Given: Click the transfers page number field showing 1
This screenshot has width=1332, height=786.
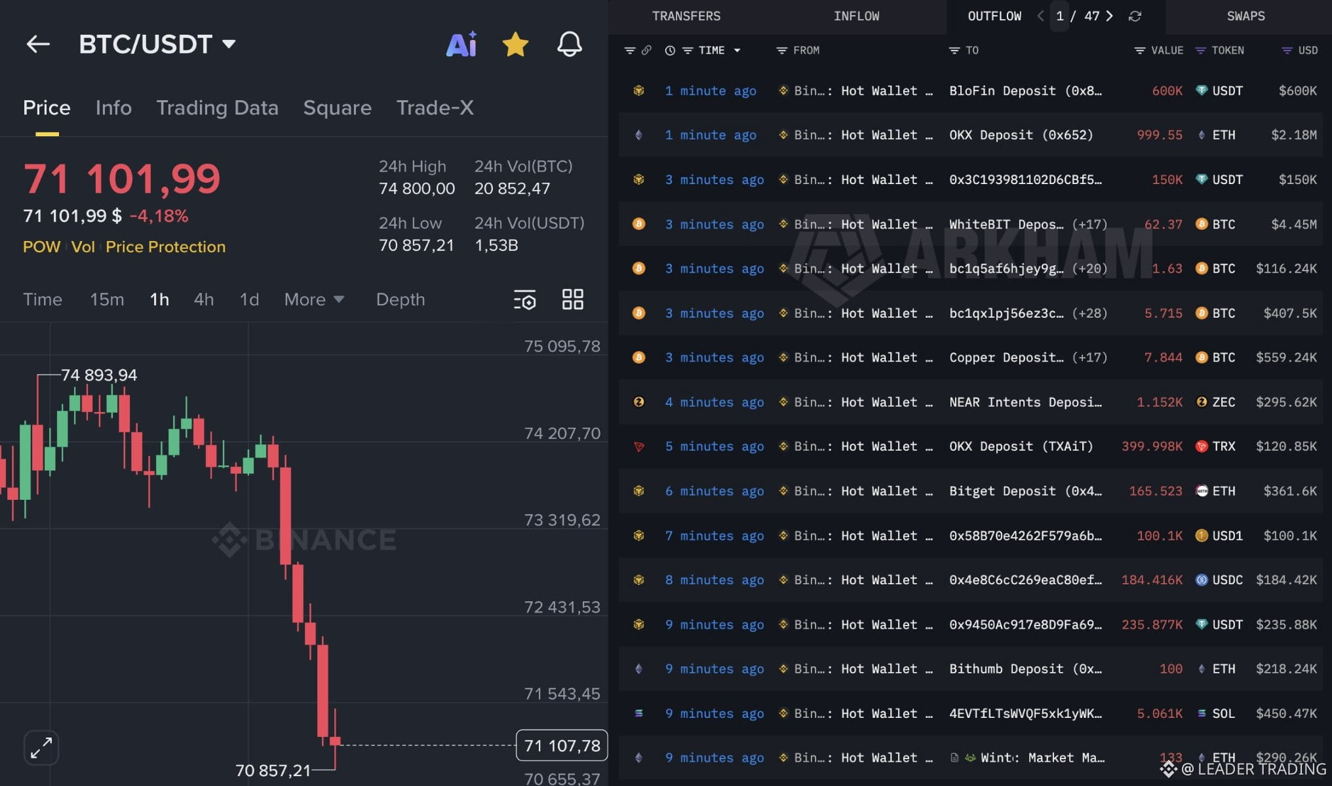Looking at the screenshot, I should tap(1059, 16).
